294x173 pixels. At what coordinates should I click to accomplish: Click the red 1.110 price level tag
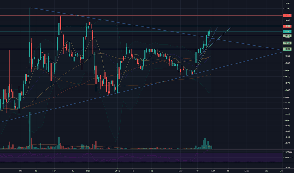click(x=287, y=15)
